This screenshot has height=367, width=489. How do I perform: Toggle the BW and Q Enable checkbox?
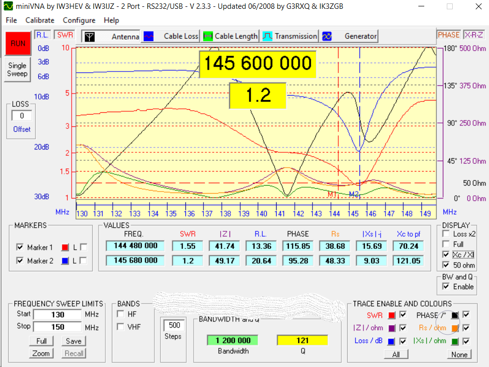446,287
